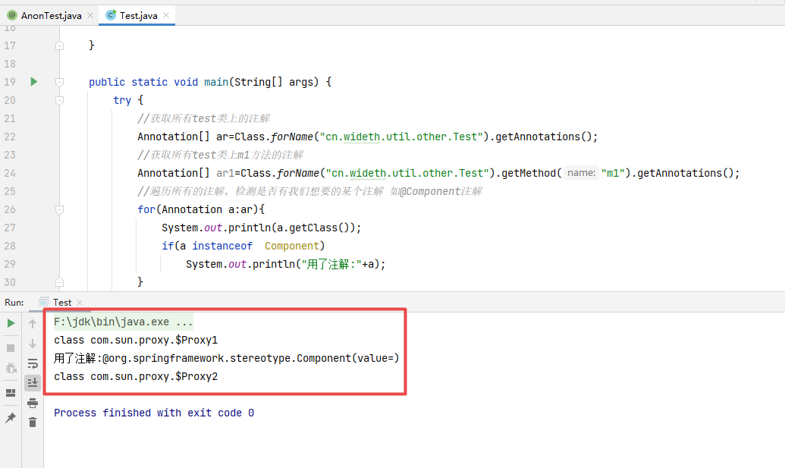Close the Test.java tab
The image size is (785, 468).
pos(166,15)
